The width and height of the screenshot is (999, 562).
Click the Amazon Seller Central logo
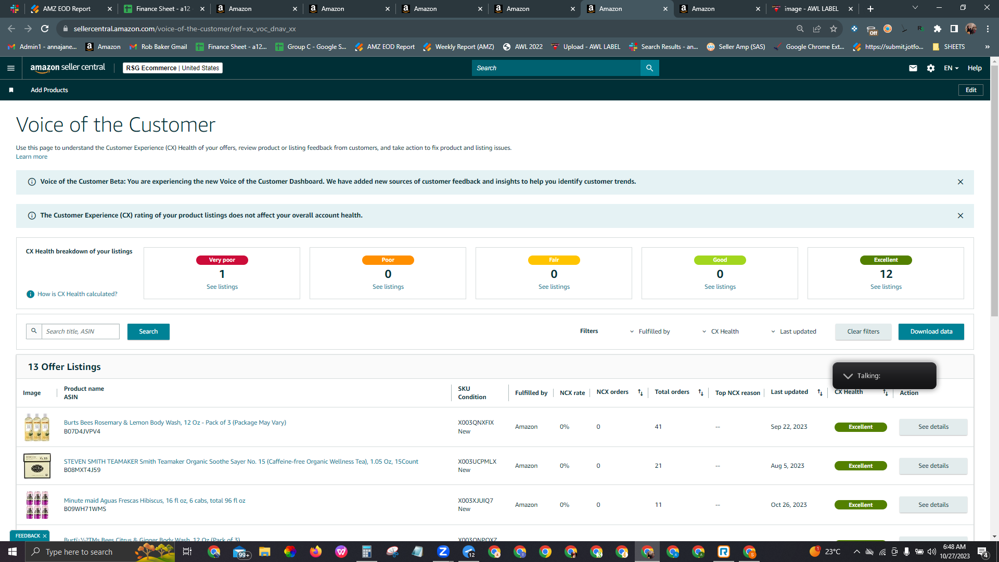click(x=68, y=68)
